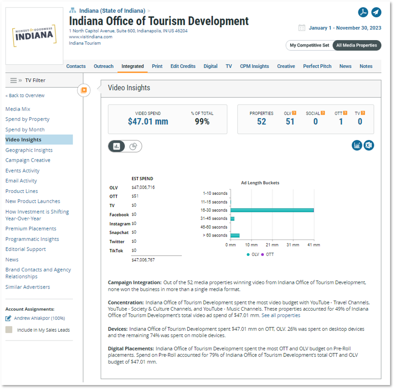Click the > 60 seconds OLV bar
This screenshot has width=394, height=389.
click(x=235, y=235)
